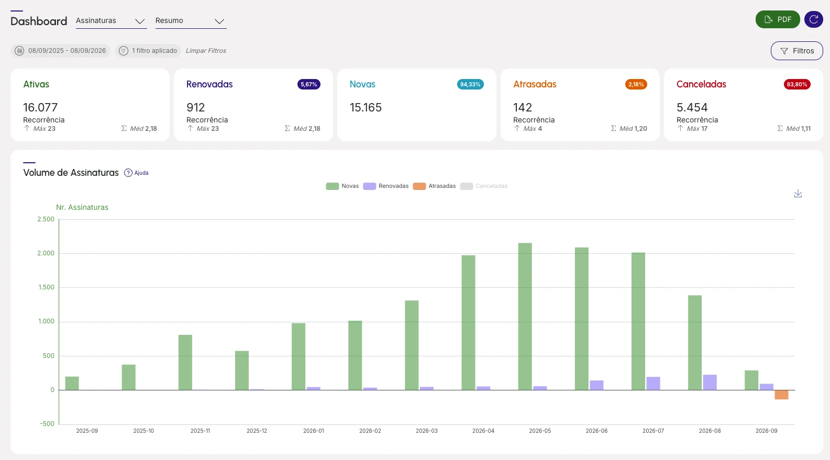Toggle Renovadas series in chart legend
Viewport: 830px width, 460px height.
tap(386, 186)
